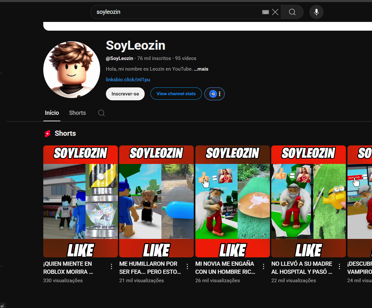Click description text Hola, mi nombre es Leozin

(149, 69)
